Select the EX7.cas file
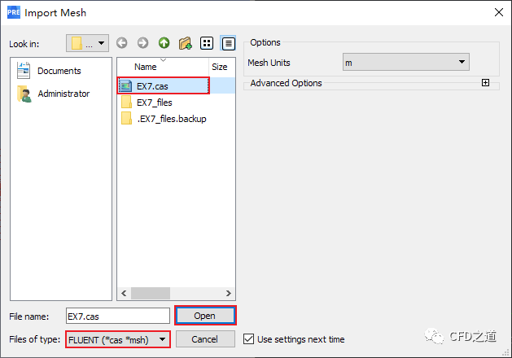This screenshot has height=358, width=512. 164,85
